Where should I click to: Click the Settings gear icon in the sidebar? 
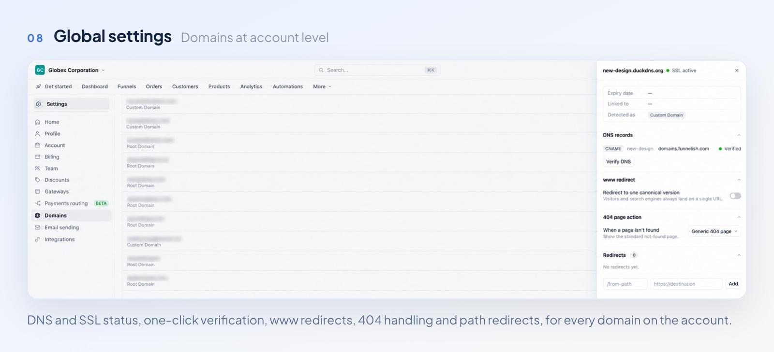38,104
